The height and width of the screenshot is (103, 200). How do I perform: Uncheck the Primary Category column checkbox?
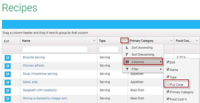coord(168,92)
